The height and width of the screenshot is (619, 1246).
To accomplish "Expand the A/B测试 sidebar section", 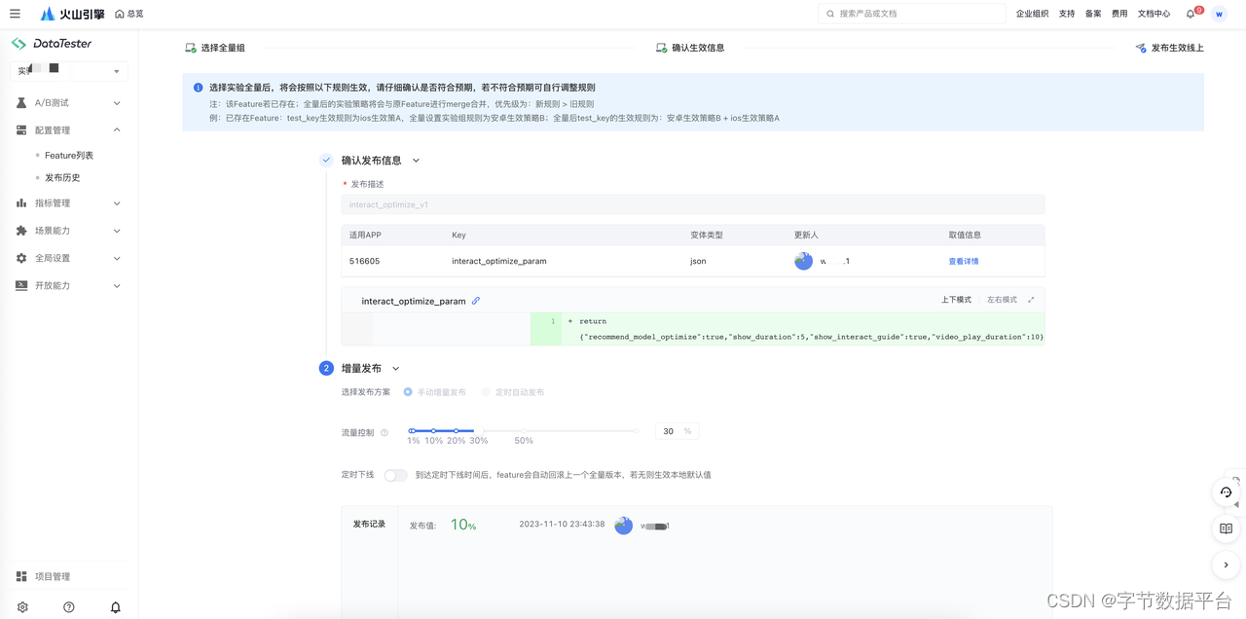I will 117,103.
